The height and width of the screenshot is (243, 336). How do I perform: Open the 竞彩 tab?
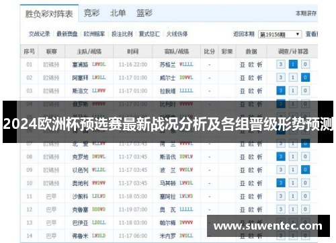tap(91, 13)
